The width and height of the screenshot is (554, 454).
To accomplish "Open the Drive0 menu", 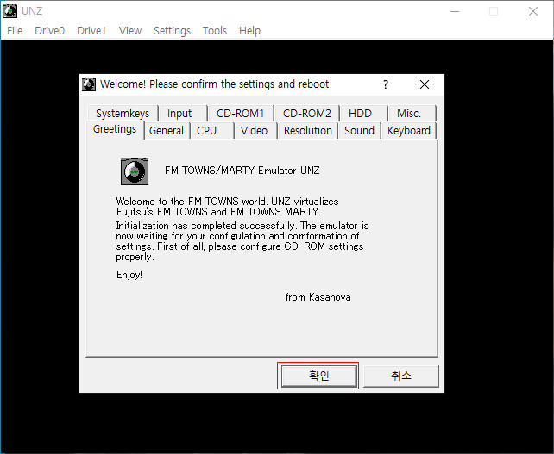I will [49, 31].
